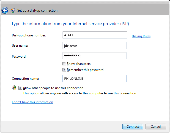Viewport: 170px width, 133px height.
Task: Click the User name label
Action: coord(20,46)
